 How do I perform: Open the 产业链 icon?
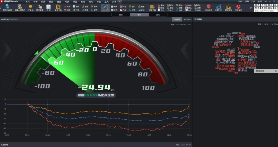click(31, 8)
